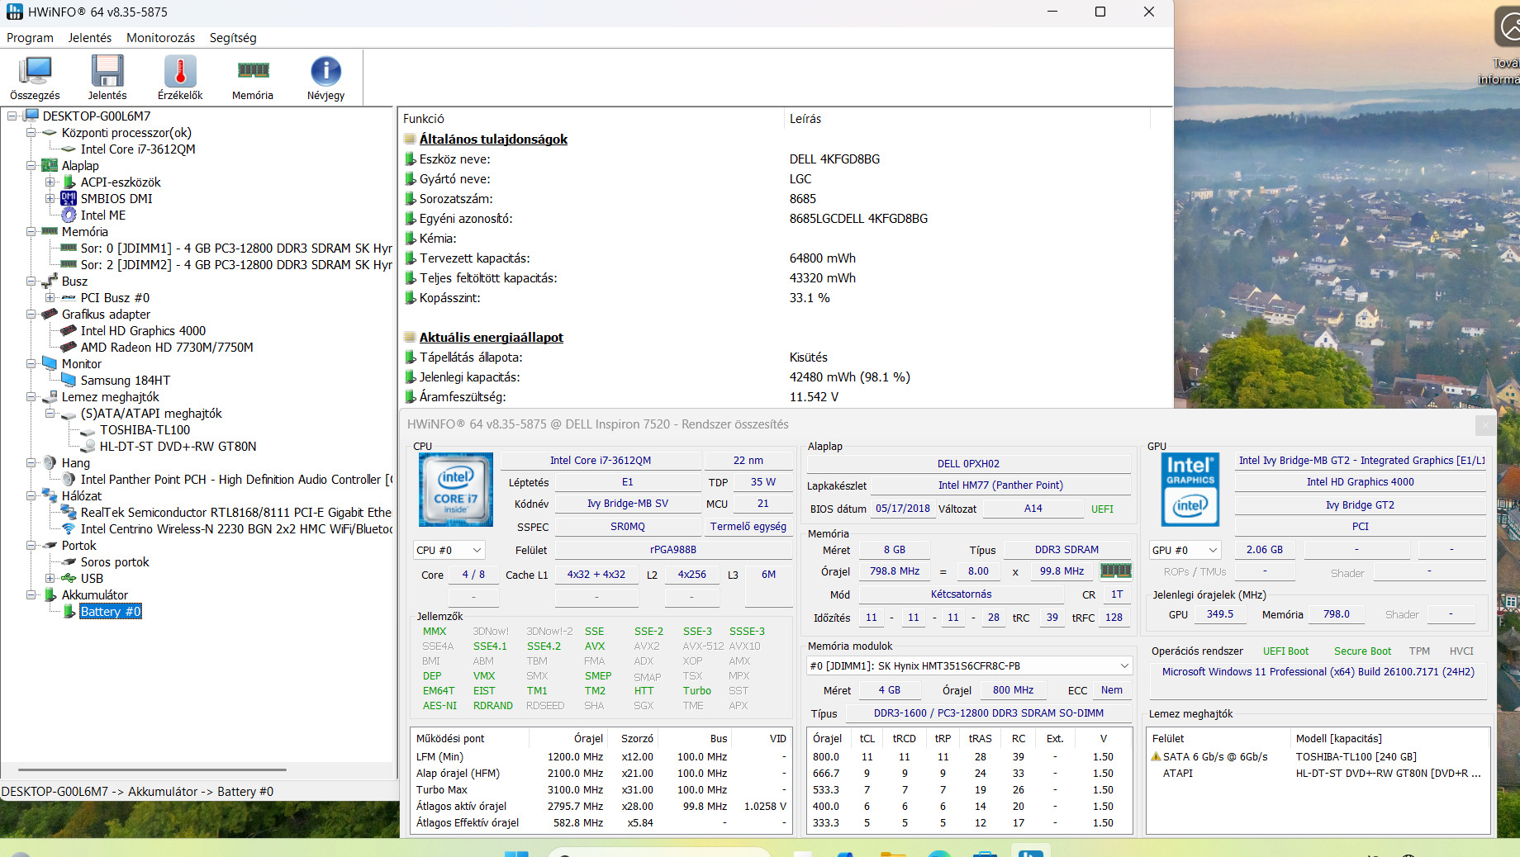
Task: Open the Program menu
Action: pos(30,38)
